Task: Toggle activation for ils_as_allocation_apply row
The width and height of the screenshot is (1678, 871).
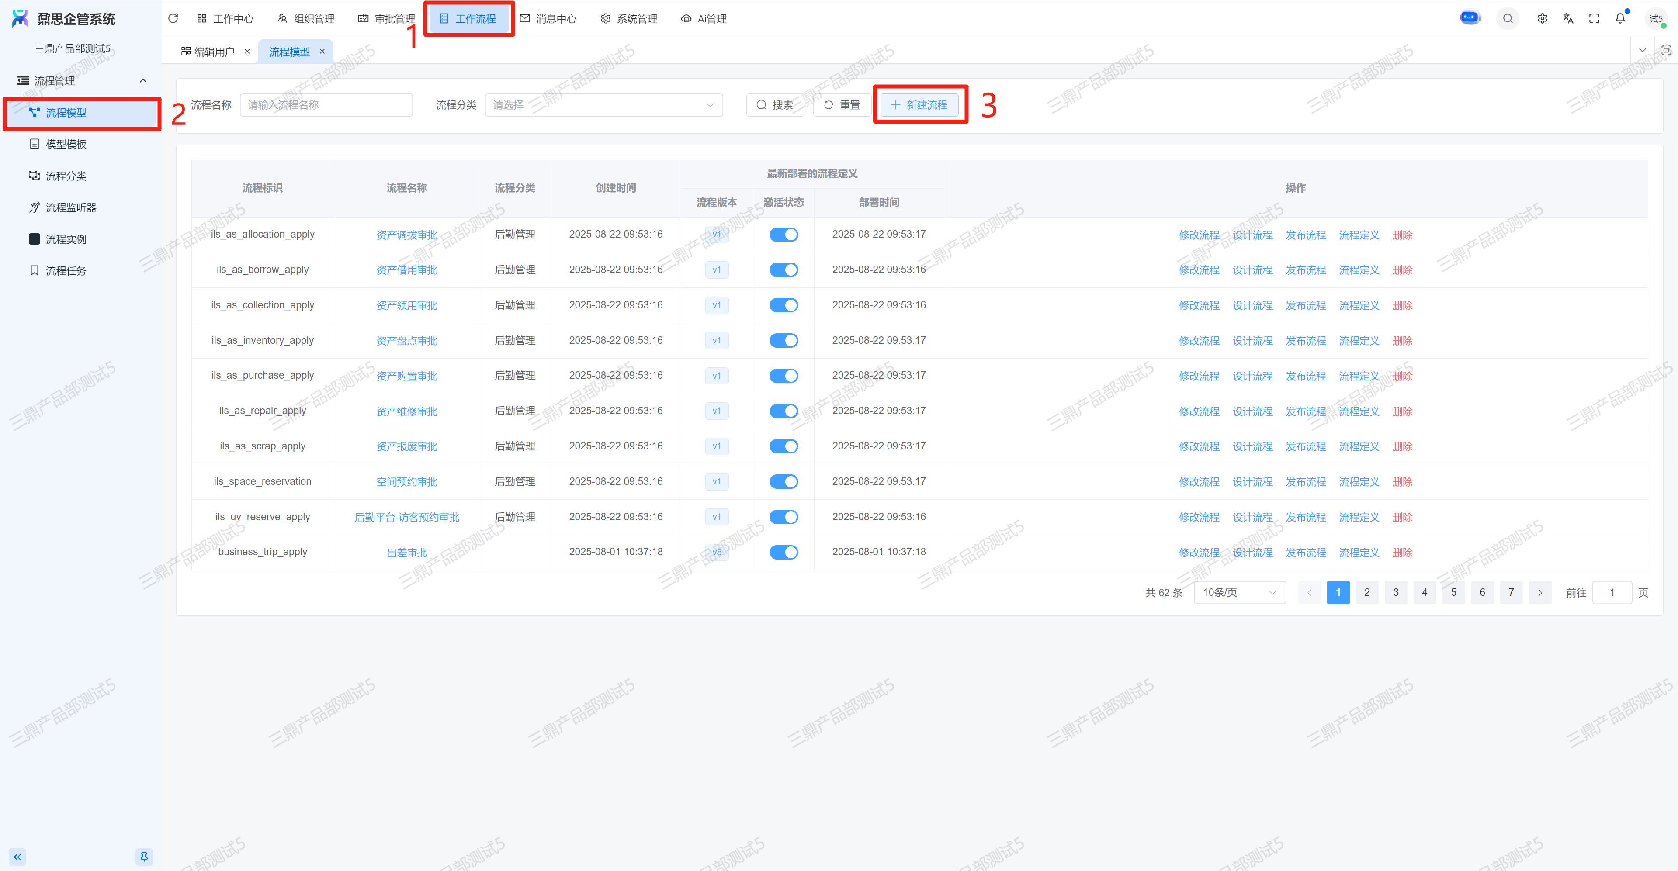Action: pyautogui.click(x=783, y=235)
